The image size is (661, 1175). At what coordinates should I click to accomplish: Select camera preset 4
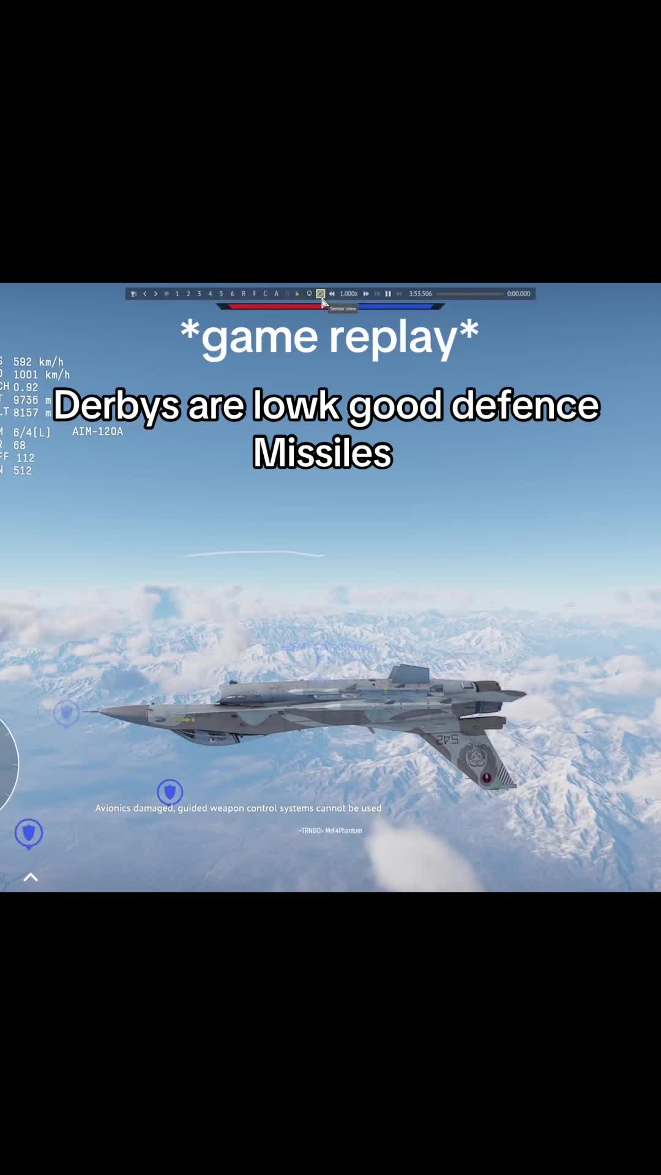click(210, 294)
